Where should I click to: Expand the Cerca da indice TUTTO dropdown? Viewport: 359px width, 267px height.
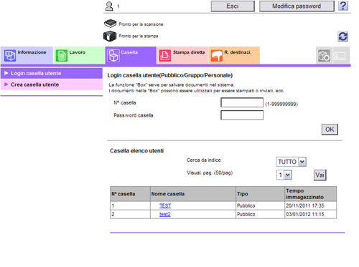(x=291, y=162)
